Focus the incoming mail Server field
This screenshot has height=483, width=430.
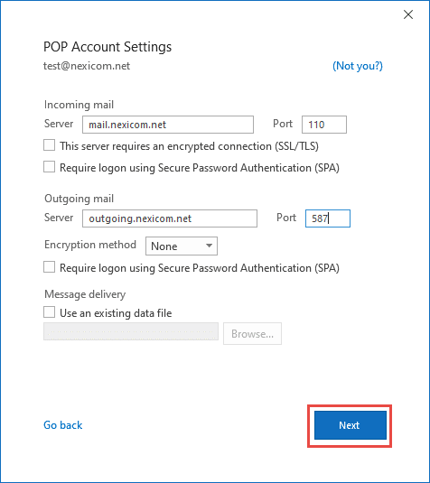(168, 125)
